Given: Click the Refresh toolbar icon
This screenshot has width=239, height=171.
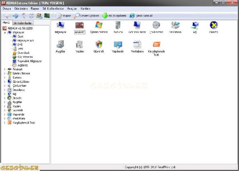Looking at the screenshot, I should pyautogui.click(x=32, y=16).
